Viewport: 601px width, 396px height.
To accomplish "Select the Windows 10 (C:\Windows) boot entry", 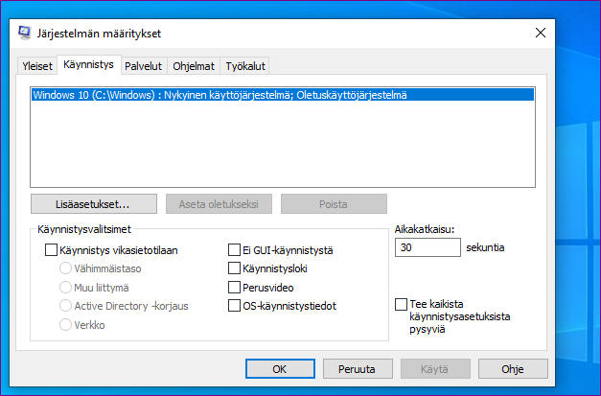I will point(283,95).
